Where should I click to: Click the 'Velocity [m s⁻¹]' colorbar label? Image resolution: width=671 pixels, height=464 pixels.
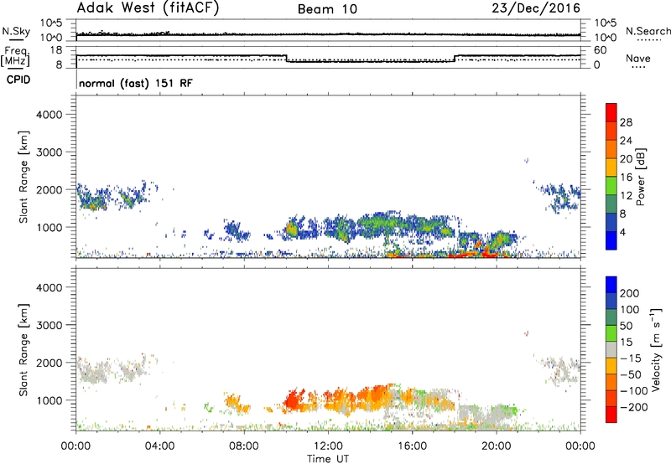(x=656, y=349)
